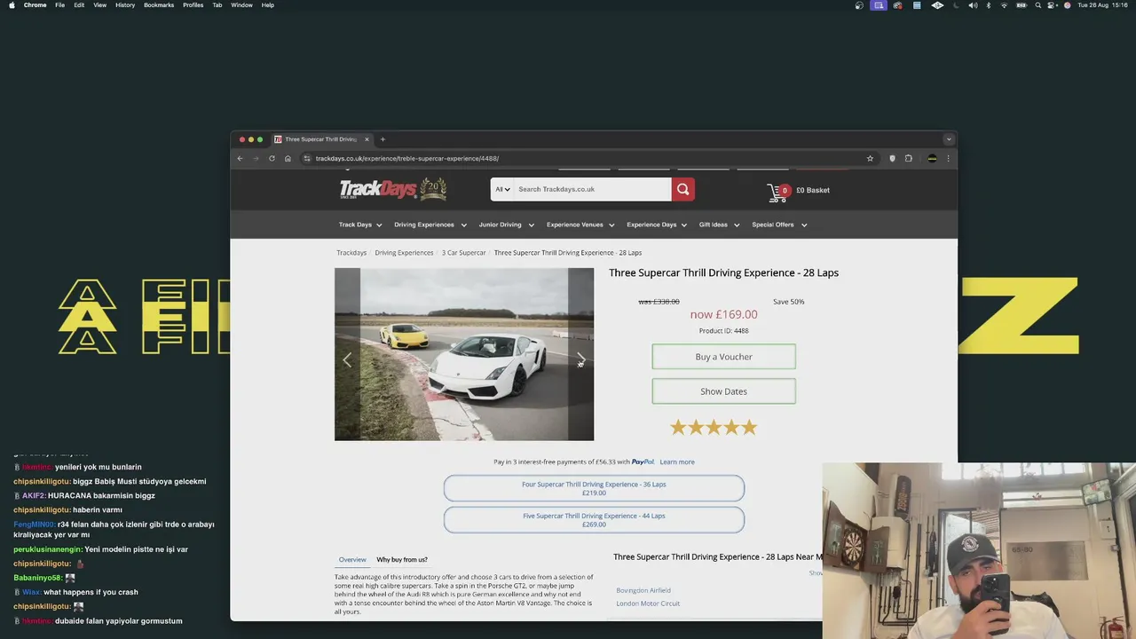Image resolution: width=1136 pixels, height=639 pixels.
Task: Open the Bookmarks menu
Action: (159, 5)
